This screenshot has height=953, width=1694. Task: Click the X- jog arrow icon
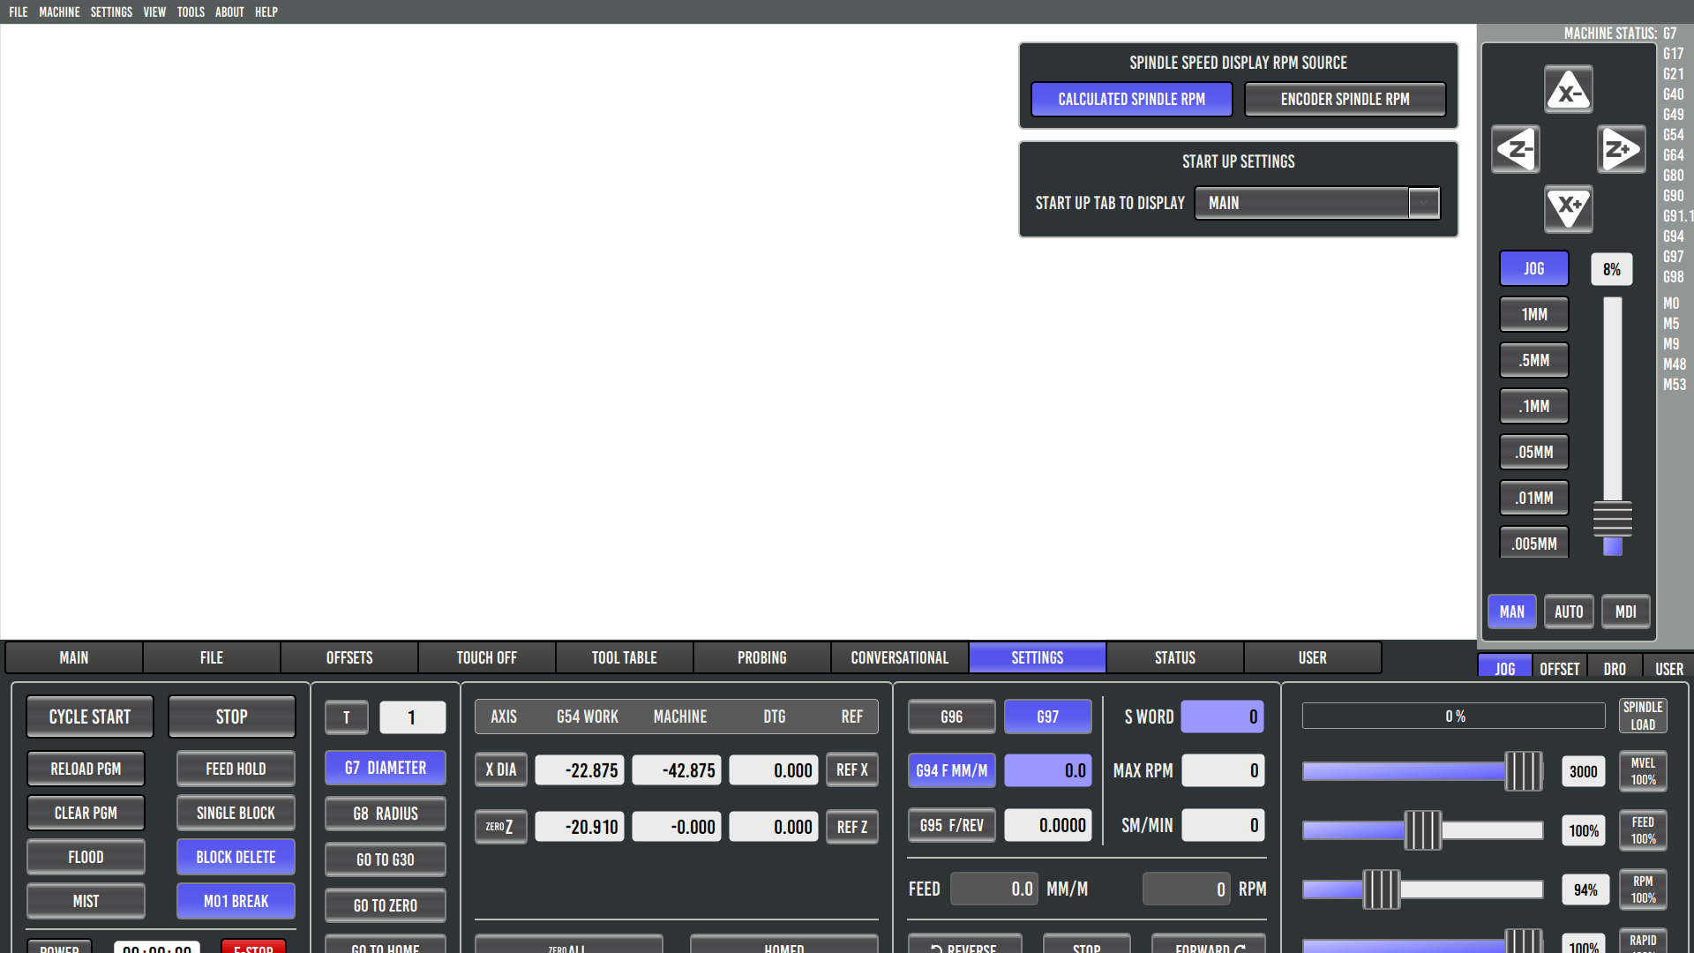click(x=1568, y=89)
